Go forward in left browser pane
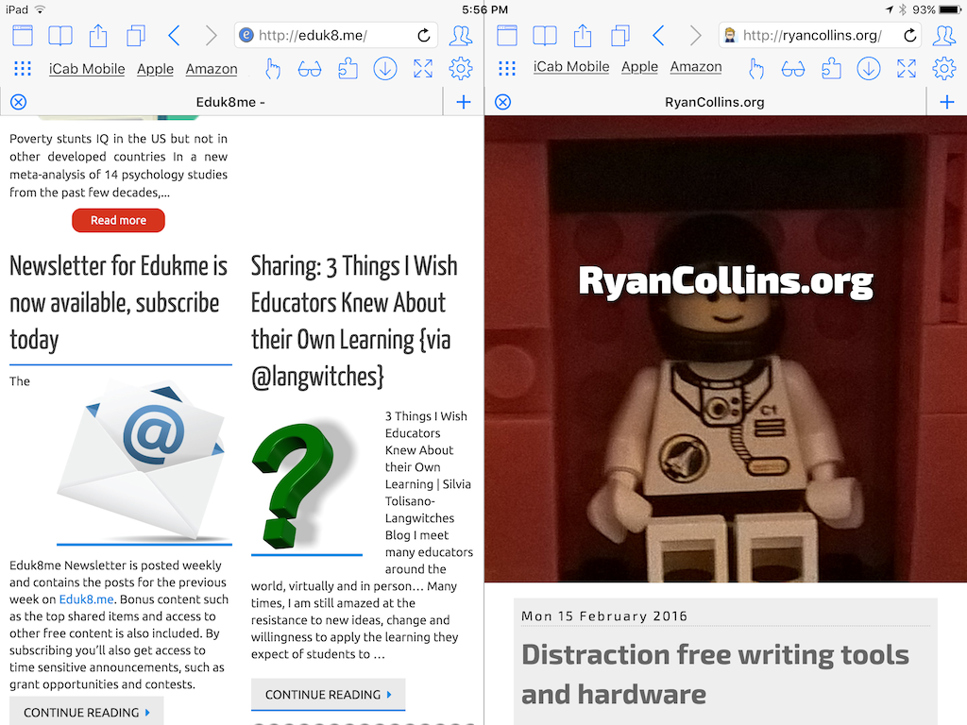 211,36
